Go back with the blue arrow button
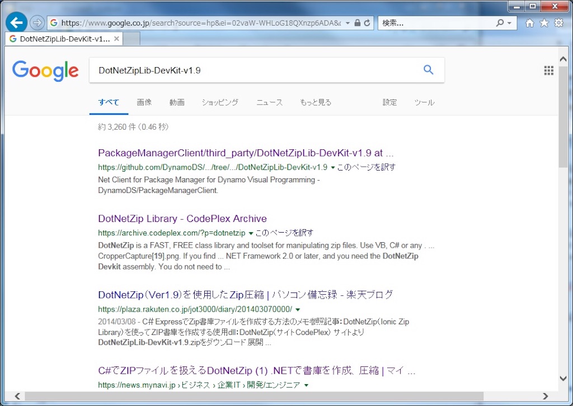Image resolution: width=573 pixels, height=406 pixels. click(16, 22)
